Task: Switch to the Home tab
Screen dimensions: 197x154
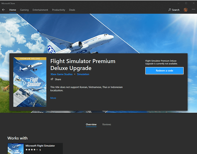Action: coord(13,10)
